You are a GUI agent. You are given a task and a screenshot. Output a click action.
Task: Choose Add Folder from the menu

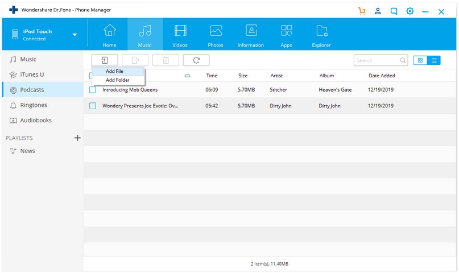pos(118,80)
